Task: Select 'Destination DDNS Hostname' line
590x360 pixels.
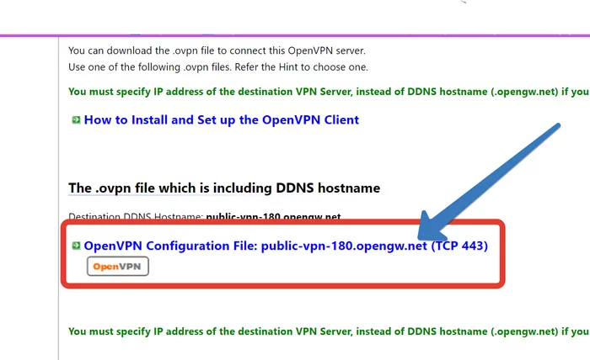Action: (204, 216)
